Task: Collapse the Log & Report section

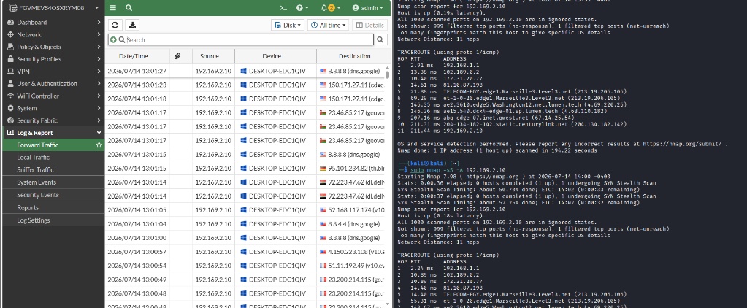Action: pyautogui.click(x=99, y=133)
